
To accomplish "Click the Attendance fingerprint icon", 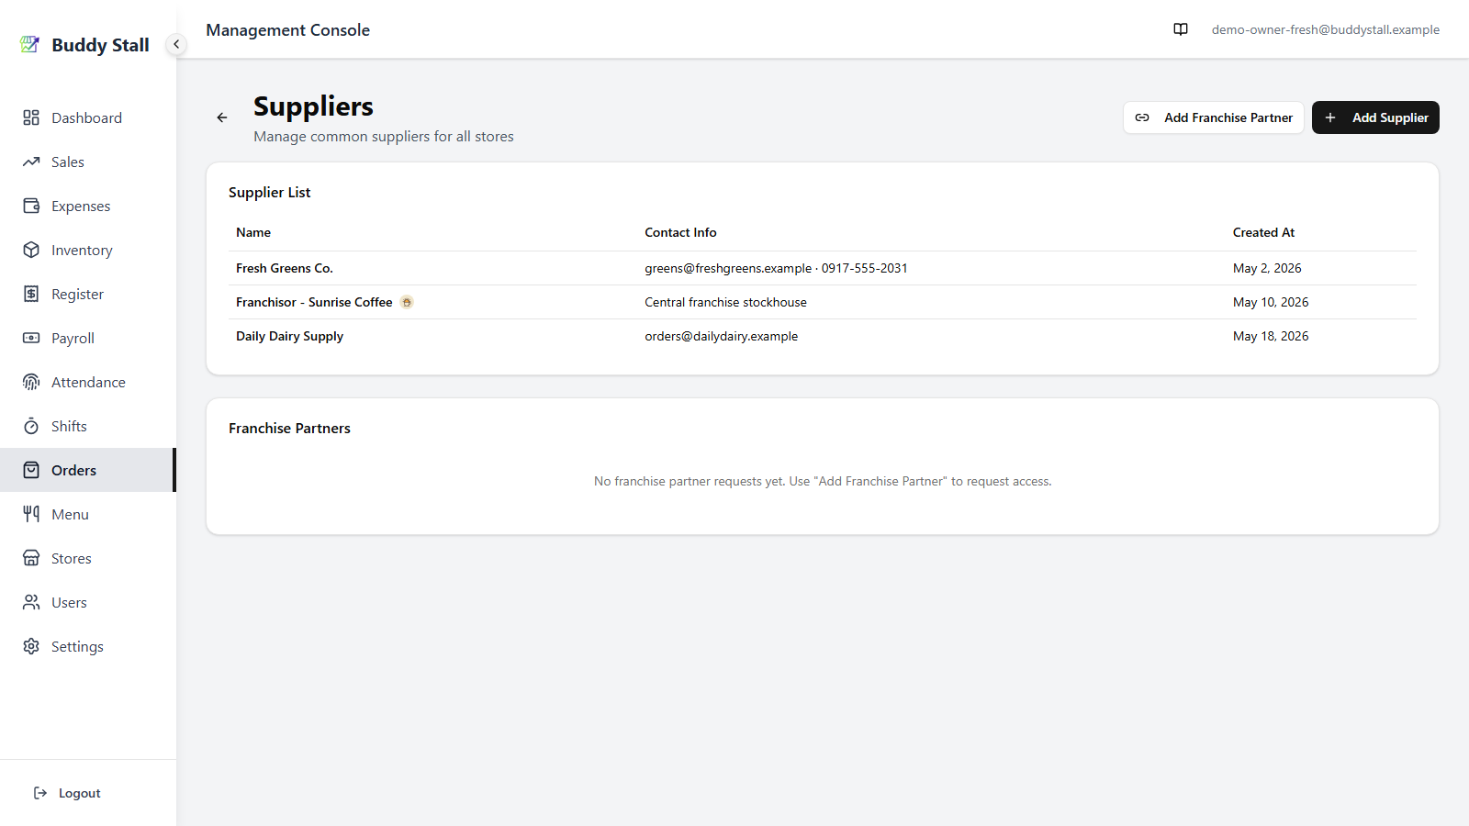I will click(x=31, y=382).
